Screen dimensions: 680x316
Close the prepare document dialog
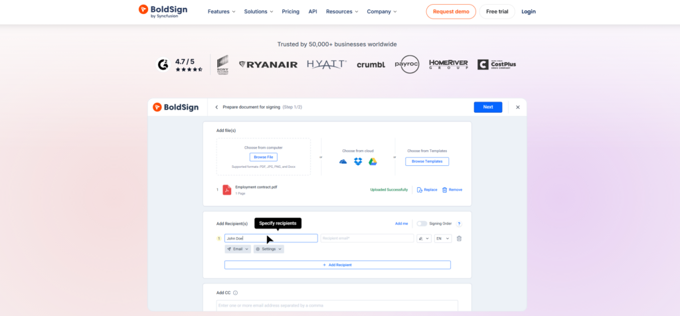518,107
